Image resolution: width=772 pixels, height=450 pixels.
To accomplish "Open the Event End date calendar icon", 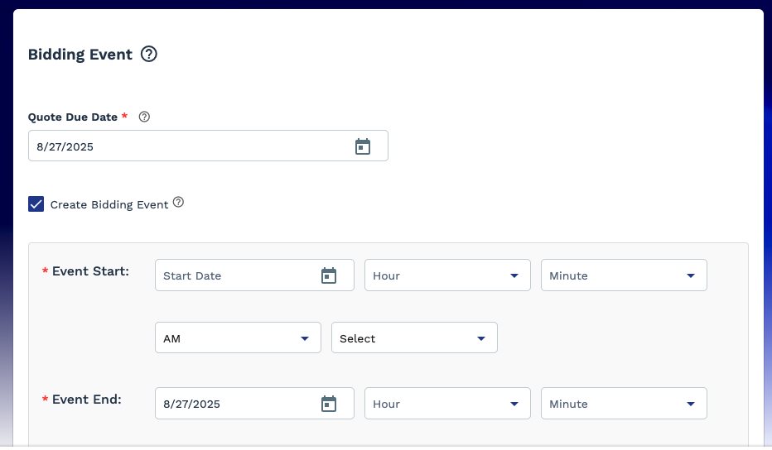I will click(329, 404).
